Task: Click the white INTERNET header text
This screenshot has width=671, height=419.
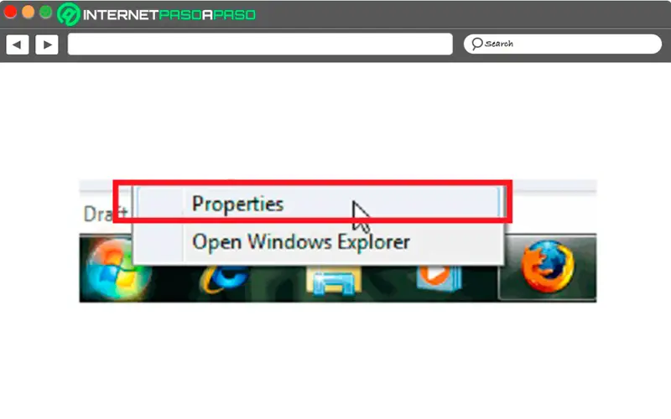Action: 121,15
